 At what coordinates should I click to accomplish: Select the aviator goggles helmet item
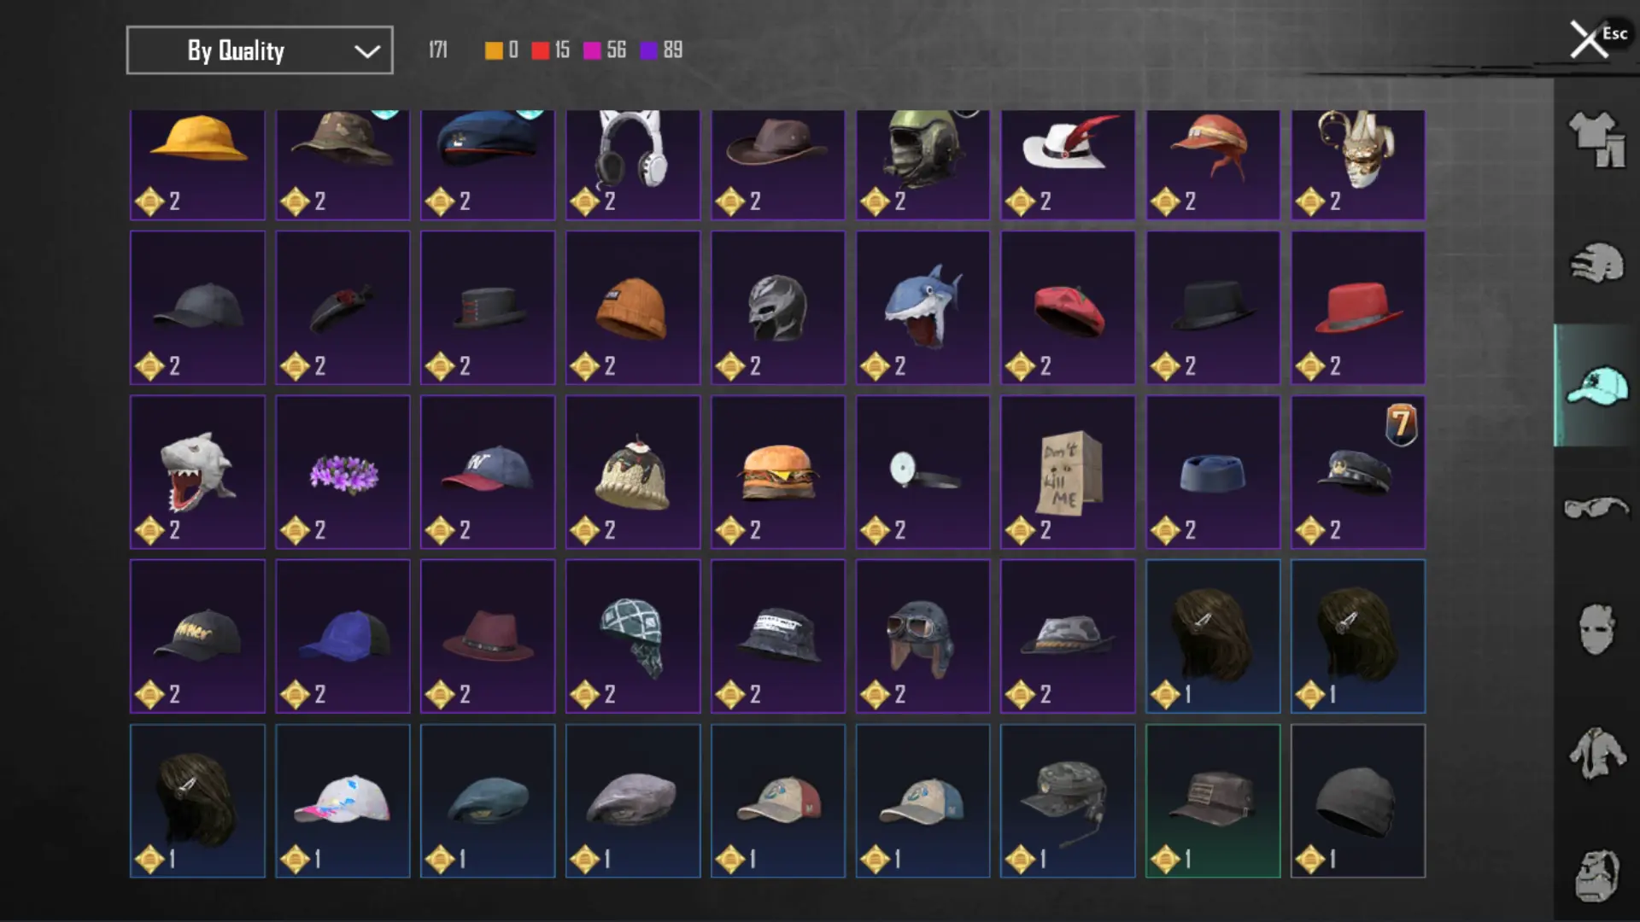click(x=922, y=636)
